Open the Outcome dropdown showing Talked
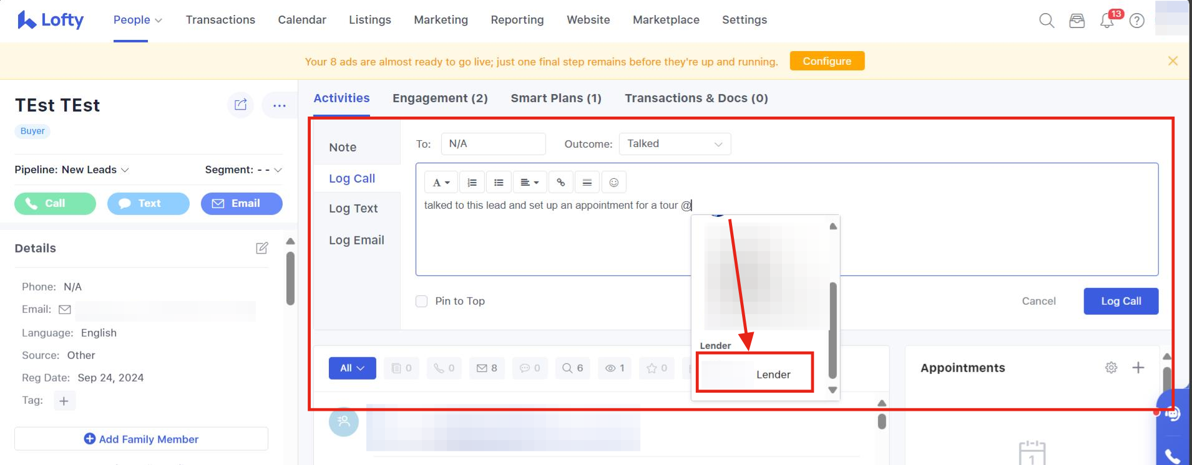The image size is (1192, 465). point(675,144)
